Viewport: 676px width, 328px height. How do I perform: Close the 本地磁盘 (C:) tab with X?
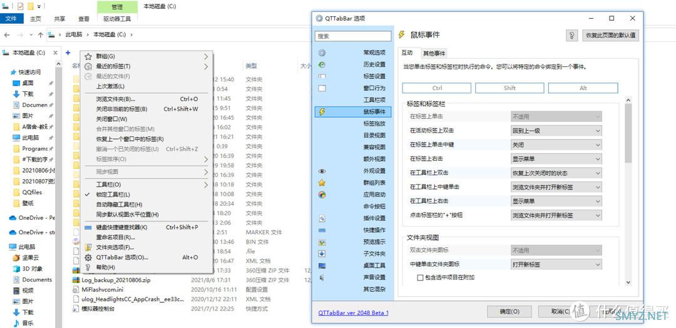[55, 53]
